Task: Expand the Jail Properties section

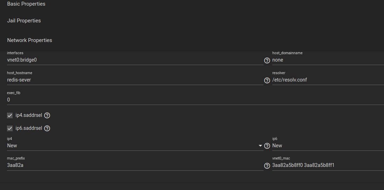Action: tap(24, 21)
